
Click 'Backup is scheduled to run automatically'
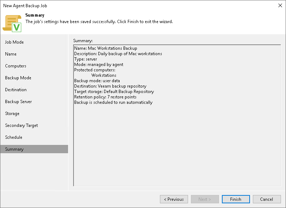pos(113,102)
